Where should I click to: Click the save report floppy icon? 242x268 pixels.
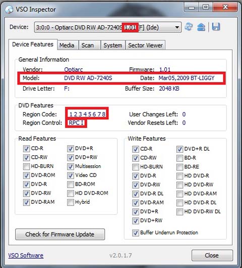tap(216, 27)
